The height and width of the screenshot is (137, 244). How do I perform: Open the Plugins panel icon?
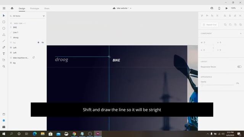coord(4,127)
